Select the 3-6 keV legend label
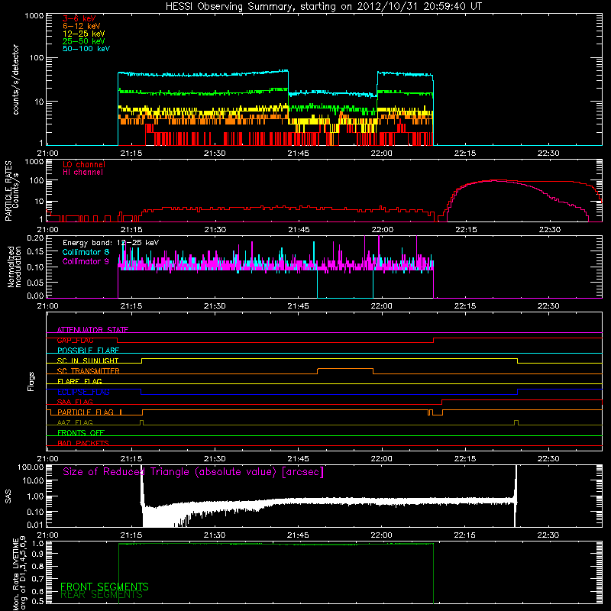 click(79, 18)
